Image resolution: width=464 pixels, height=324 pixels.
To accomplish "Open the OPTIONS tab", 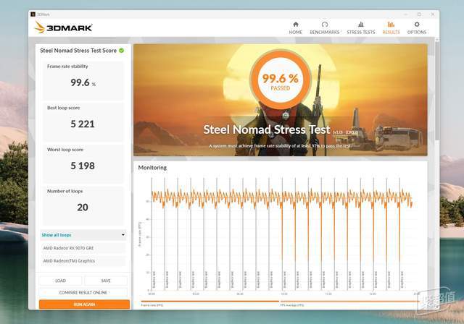I will click(417, 28).
